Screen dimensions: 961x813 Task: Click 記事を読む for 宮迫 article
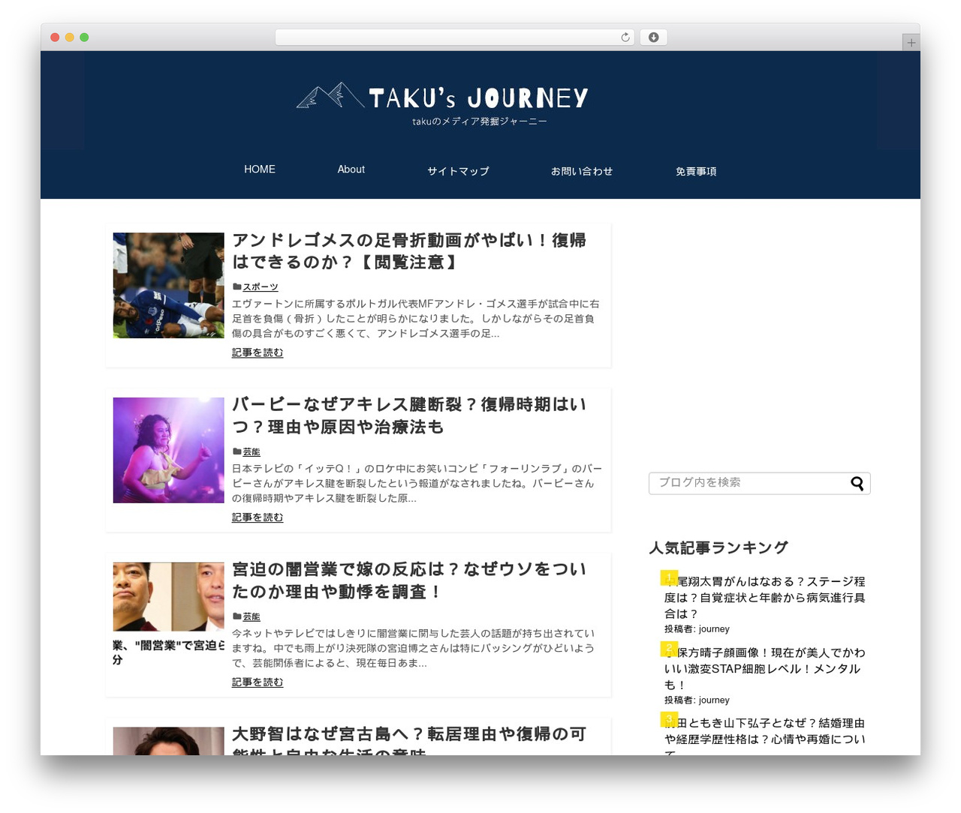point(258,682)
